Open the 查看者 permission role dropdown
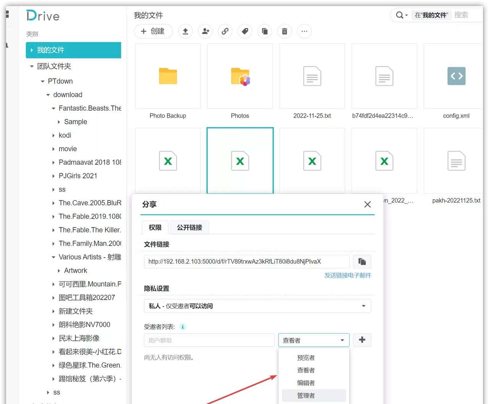The image size is (489, 404). 313,340
